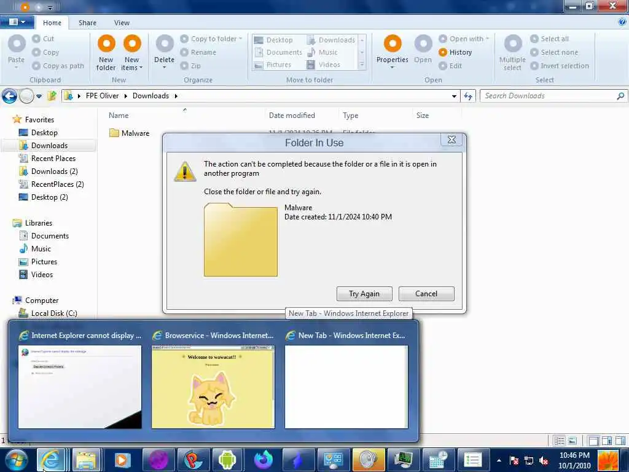Click the Windows Start orb
The image size is (629, 472).
pos(16,460)
